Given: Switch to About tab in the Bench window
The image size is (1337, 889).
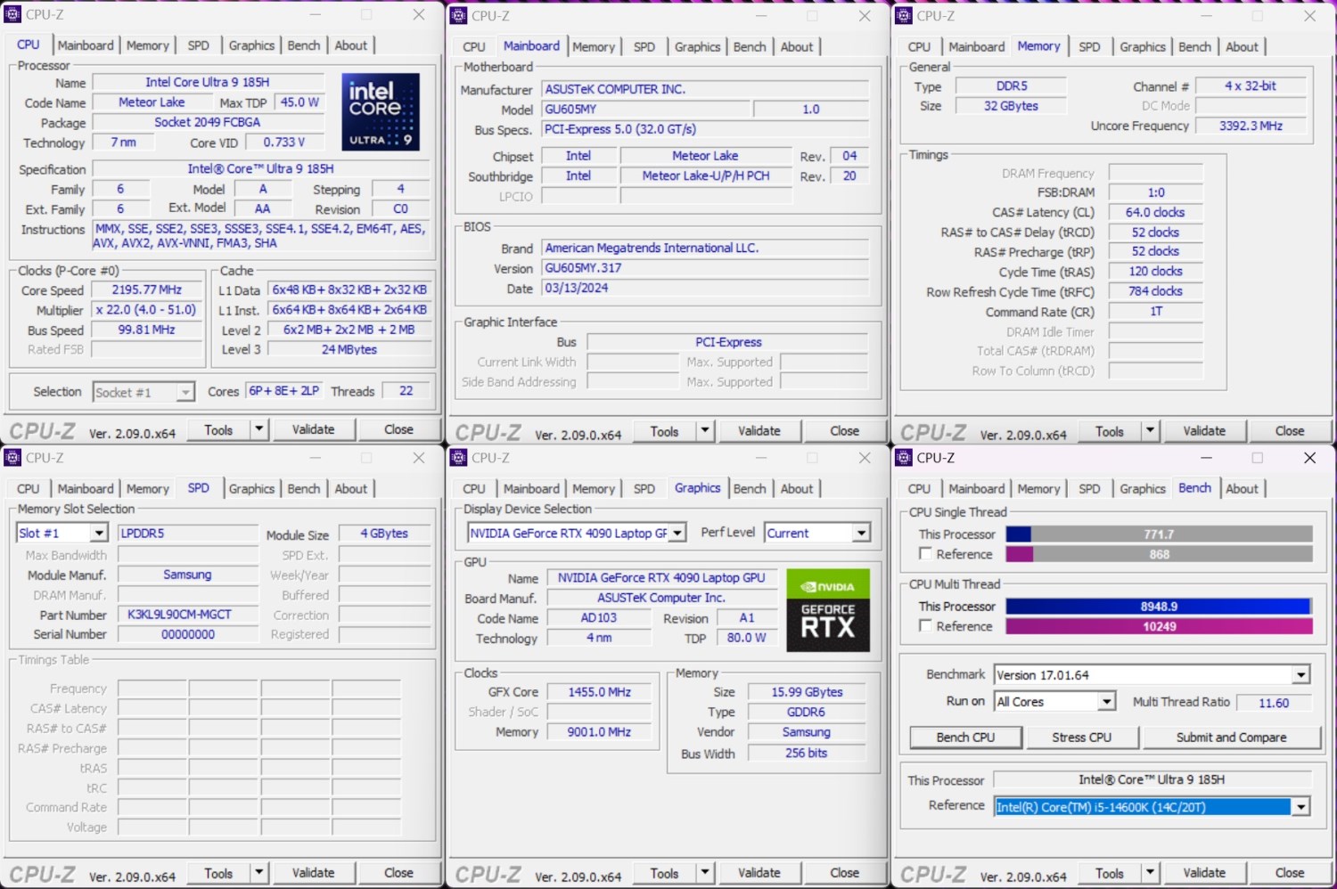Looking at the screenshot, I should coord(1242,489).
